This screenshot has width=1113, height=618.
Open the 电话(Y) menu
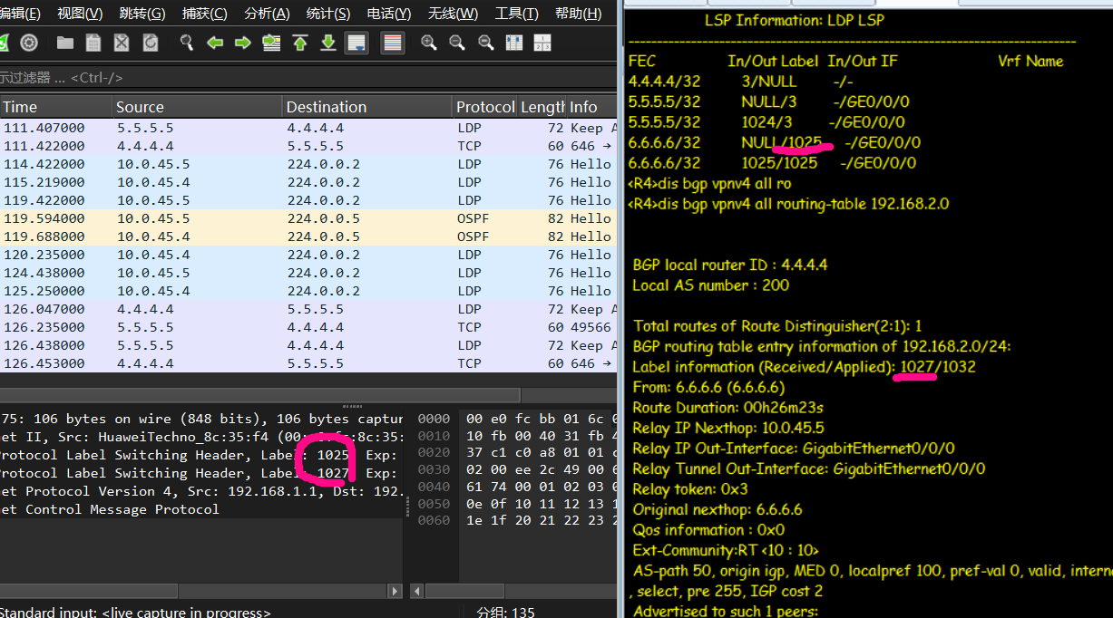tap(389, 14)
